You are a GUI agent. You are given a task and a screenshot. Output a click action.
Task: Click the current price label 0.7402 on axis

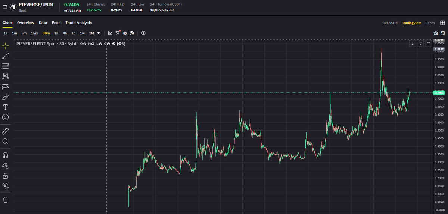[x=439, y=92]
